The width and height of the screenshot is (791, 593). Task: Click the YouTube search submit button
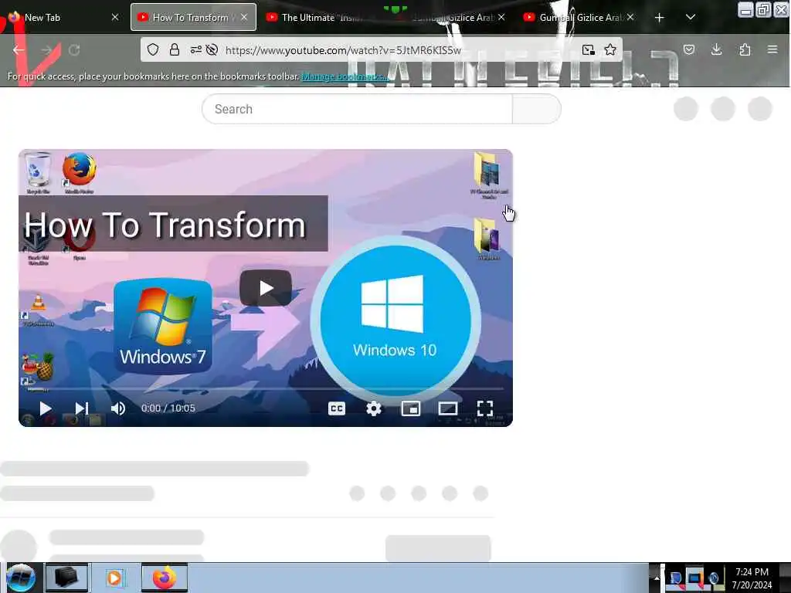(536, 109)
